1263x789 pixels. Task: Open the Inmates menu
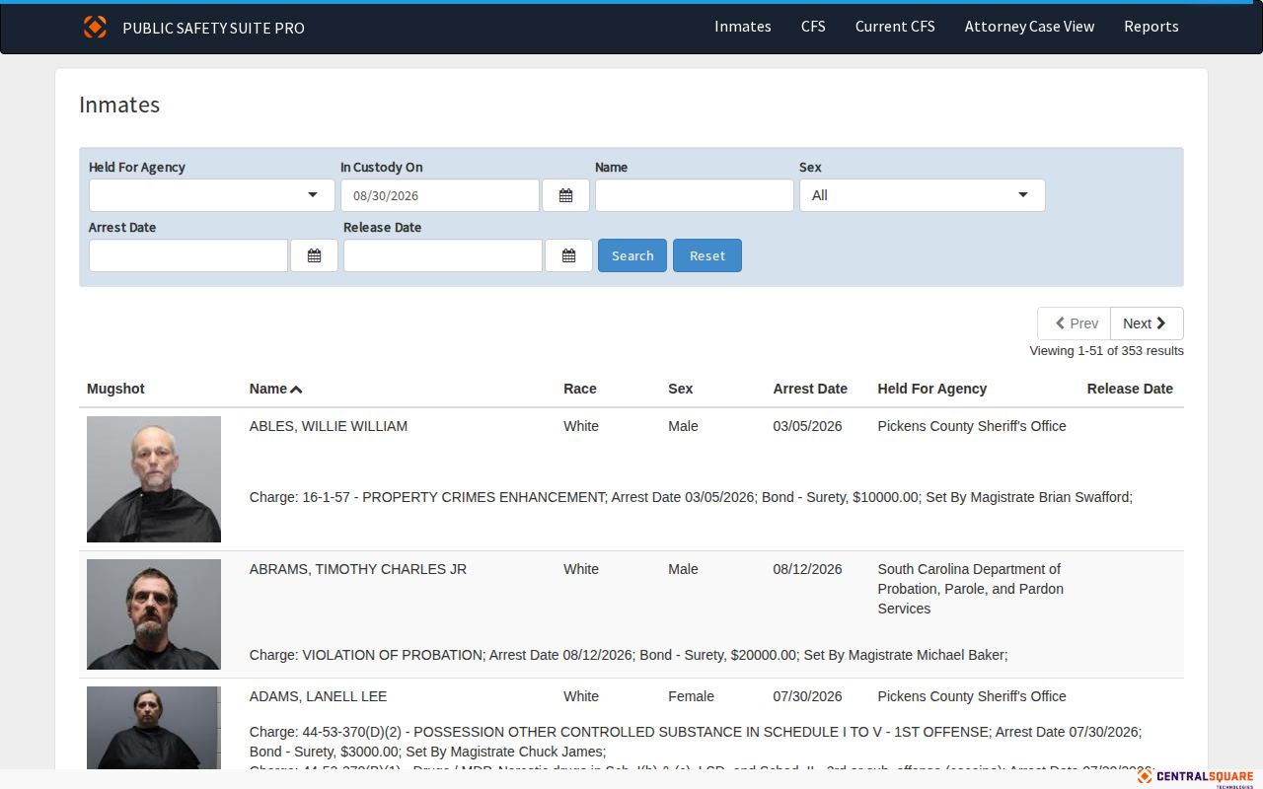pos(743,27)
